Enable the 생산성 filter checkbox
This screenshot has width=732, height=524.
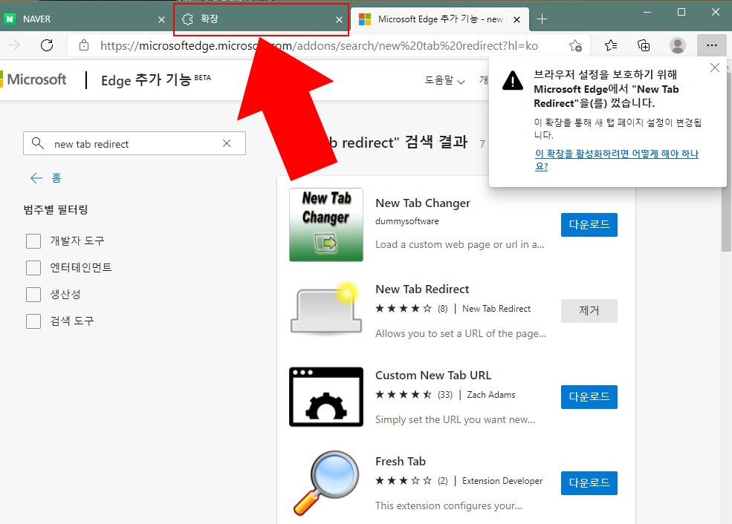(x=33, y=294)
